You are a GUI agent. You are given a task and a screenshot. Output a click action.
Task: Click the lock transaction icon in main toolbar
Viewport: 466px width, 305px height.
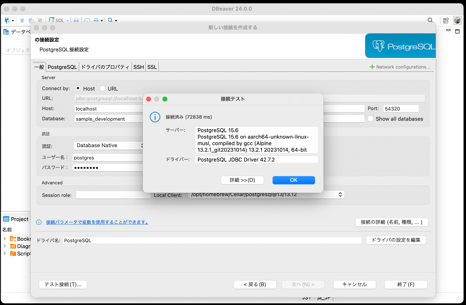click(76, 20)
